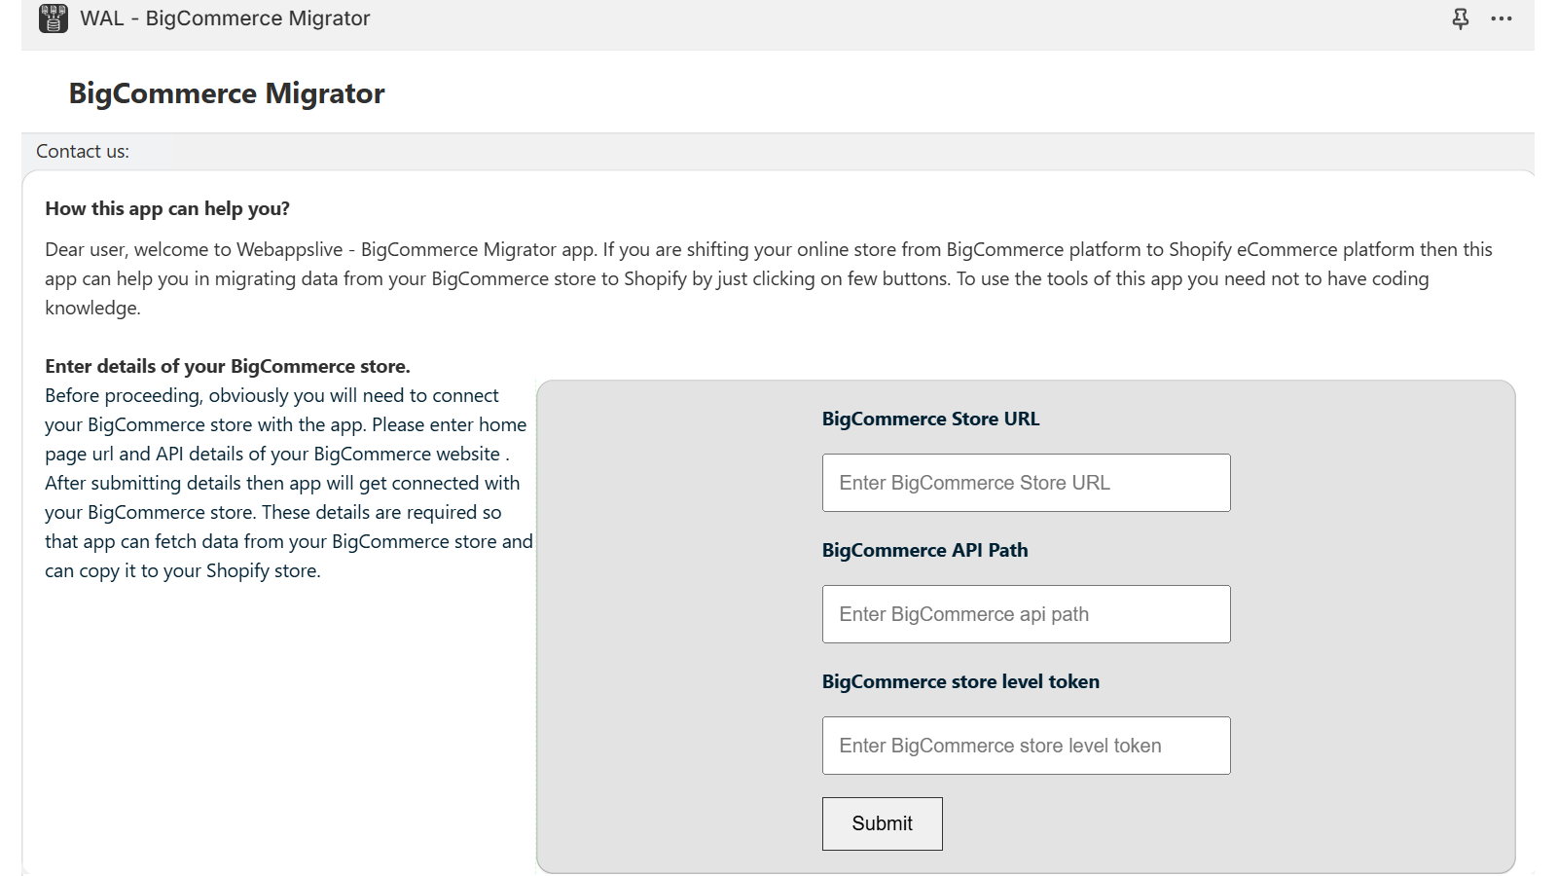
Task: Focus the store level token input field
Action: 1026,746
